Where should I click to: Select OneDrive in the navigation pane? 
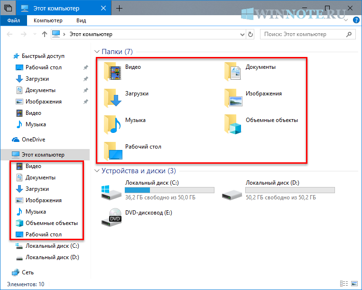[28, 140]
